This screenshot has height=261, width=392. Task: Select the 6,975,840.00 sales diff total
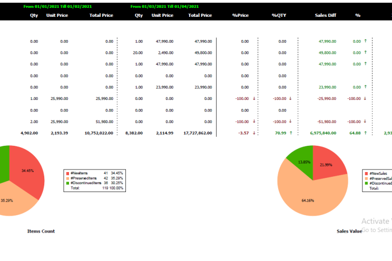pos(323,133)
